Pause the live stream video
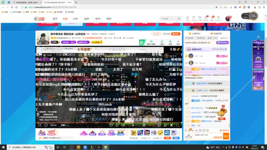Image resolution: width=267 pixels, height=150 pixels. click(x=40, y=125)
